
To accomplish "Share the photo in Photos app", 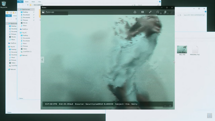I will pos(135,12).
